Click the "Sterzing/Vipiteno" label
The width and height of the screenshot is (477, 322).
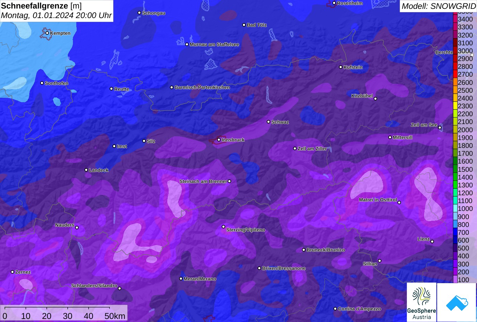pyautogui.click(x=246, y=230)
